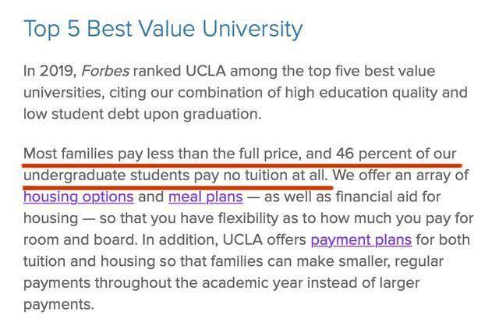The width and height of the screenshot is (499, 333).
Task: Follow the payment plans link
Action: [x=360, y=239]
